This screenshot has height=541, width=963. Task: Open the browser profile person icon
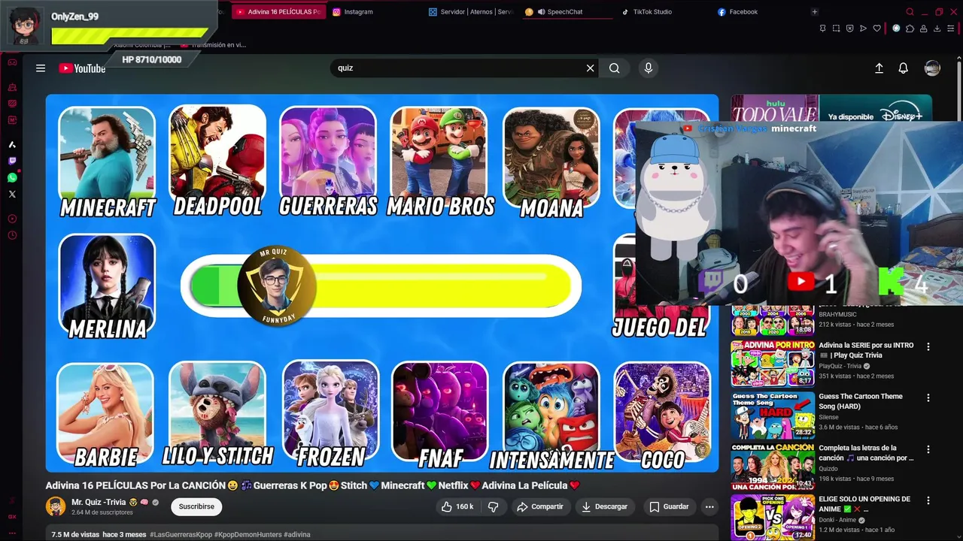pos(923,29)
